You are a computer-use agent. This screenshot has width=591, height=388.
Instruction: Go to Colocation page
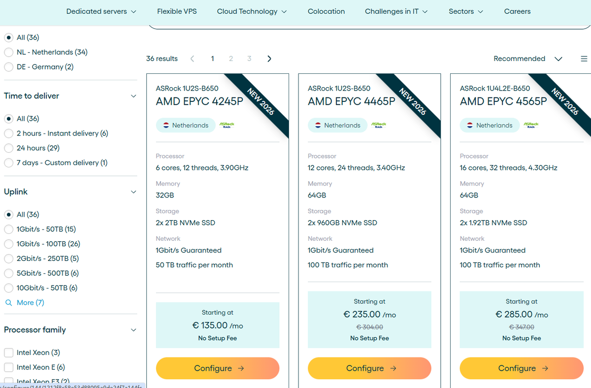pos(326,11)
